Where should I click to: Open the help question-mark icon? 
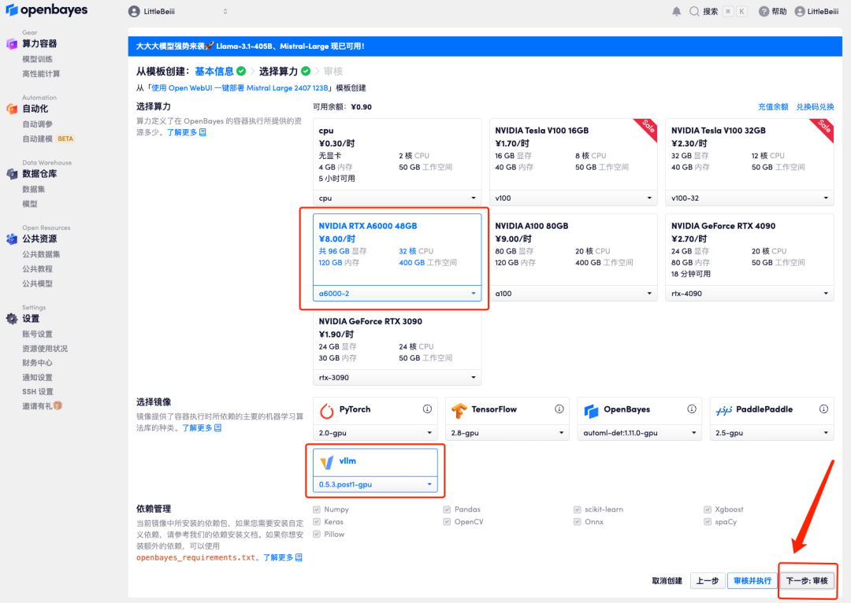pos(764,11)
